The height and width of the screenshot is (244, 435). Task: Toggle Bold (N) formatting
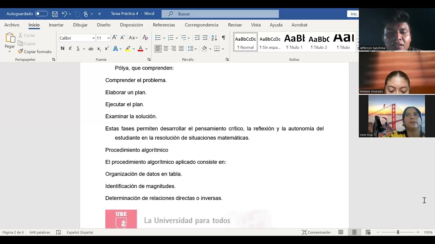coord(63,48)
